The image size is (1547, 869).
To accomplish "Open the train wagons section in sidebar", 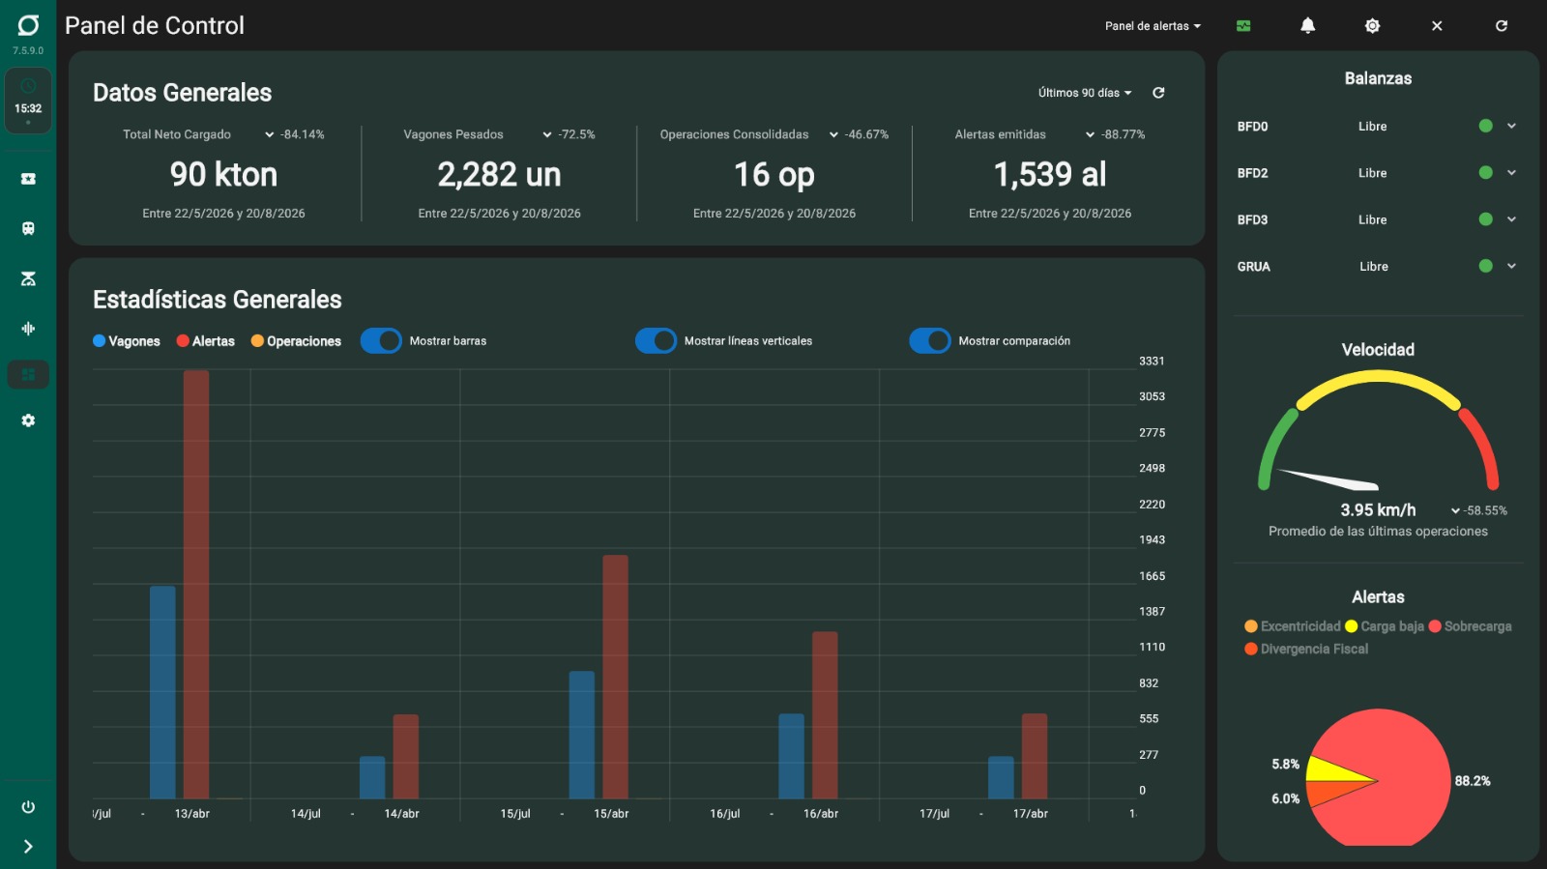I will click(28, 229).
